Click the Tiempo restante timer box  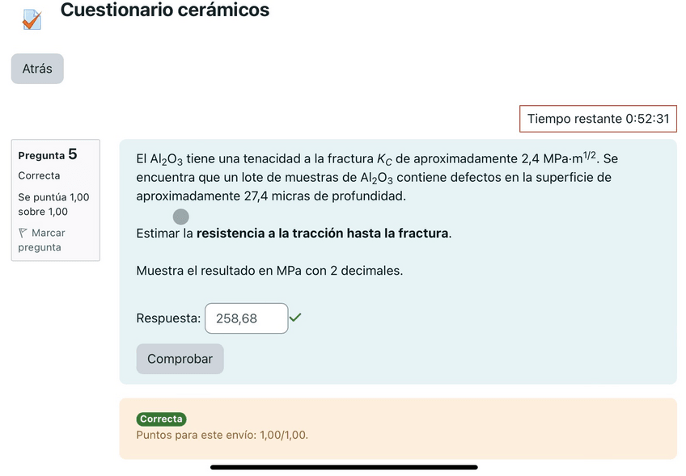click(598, 119)
